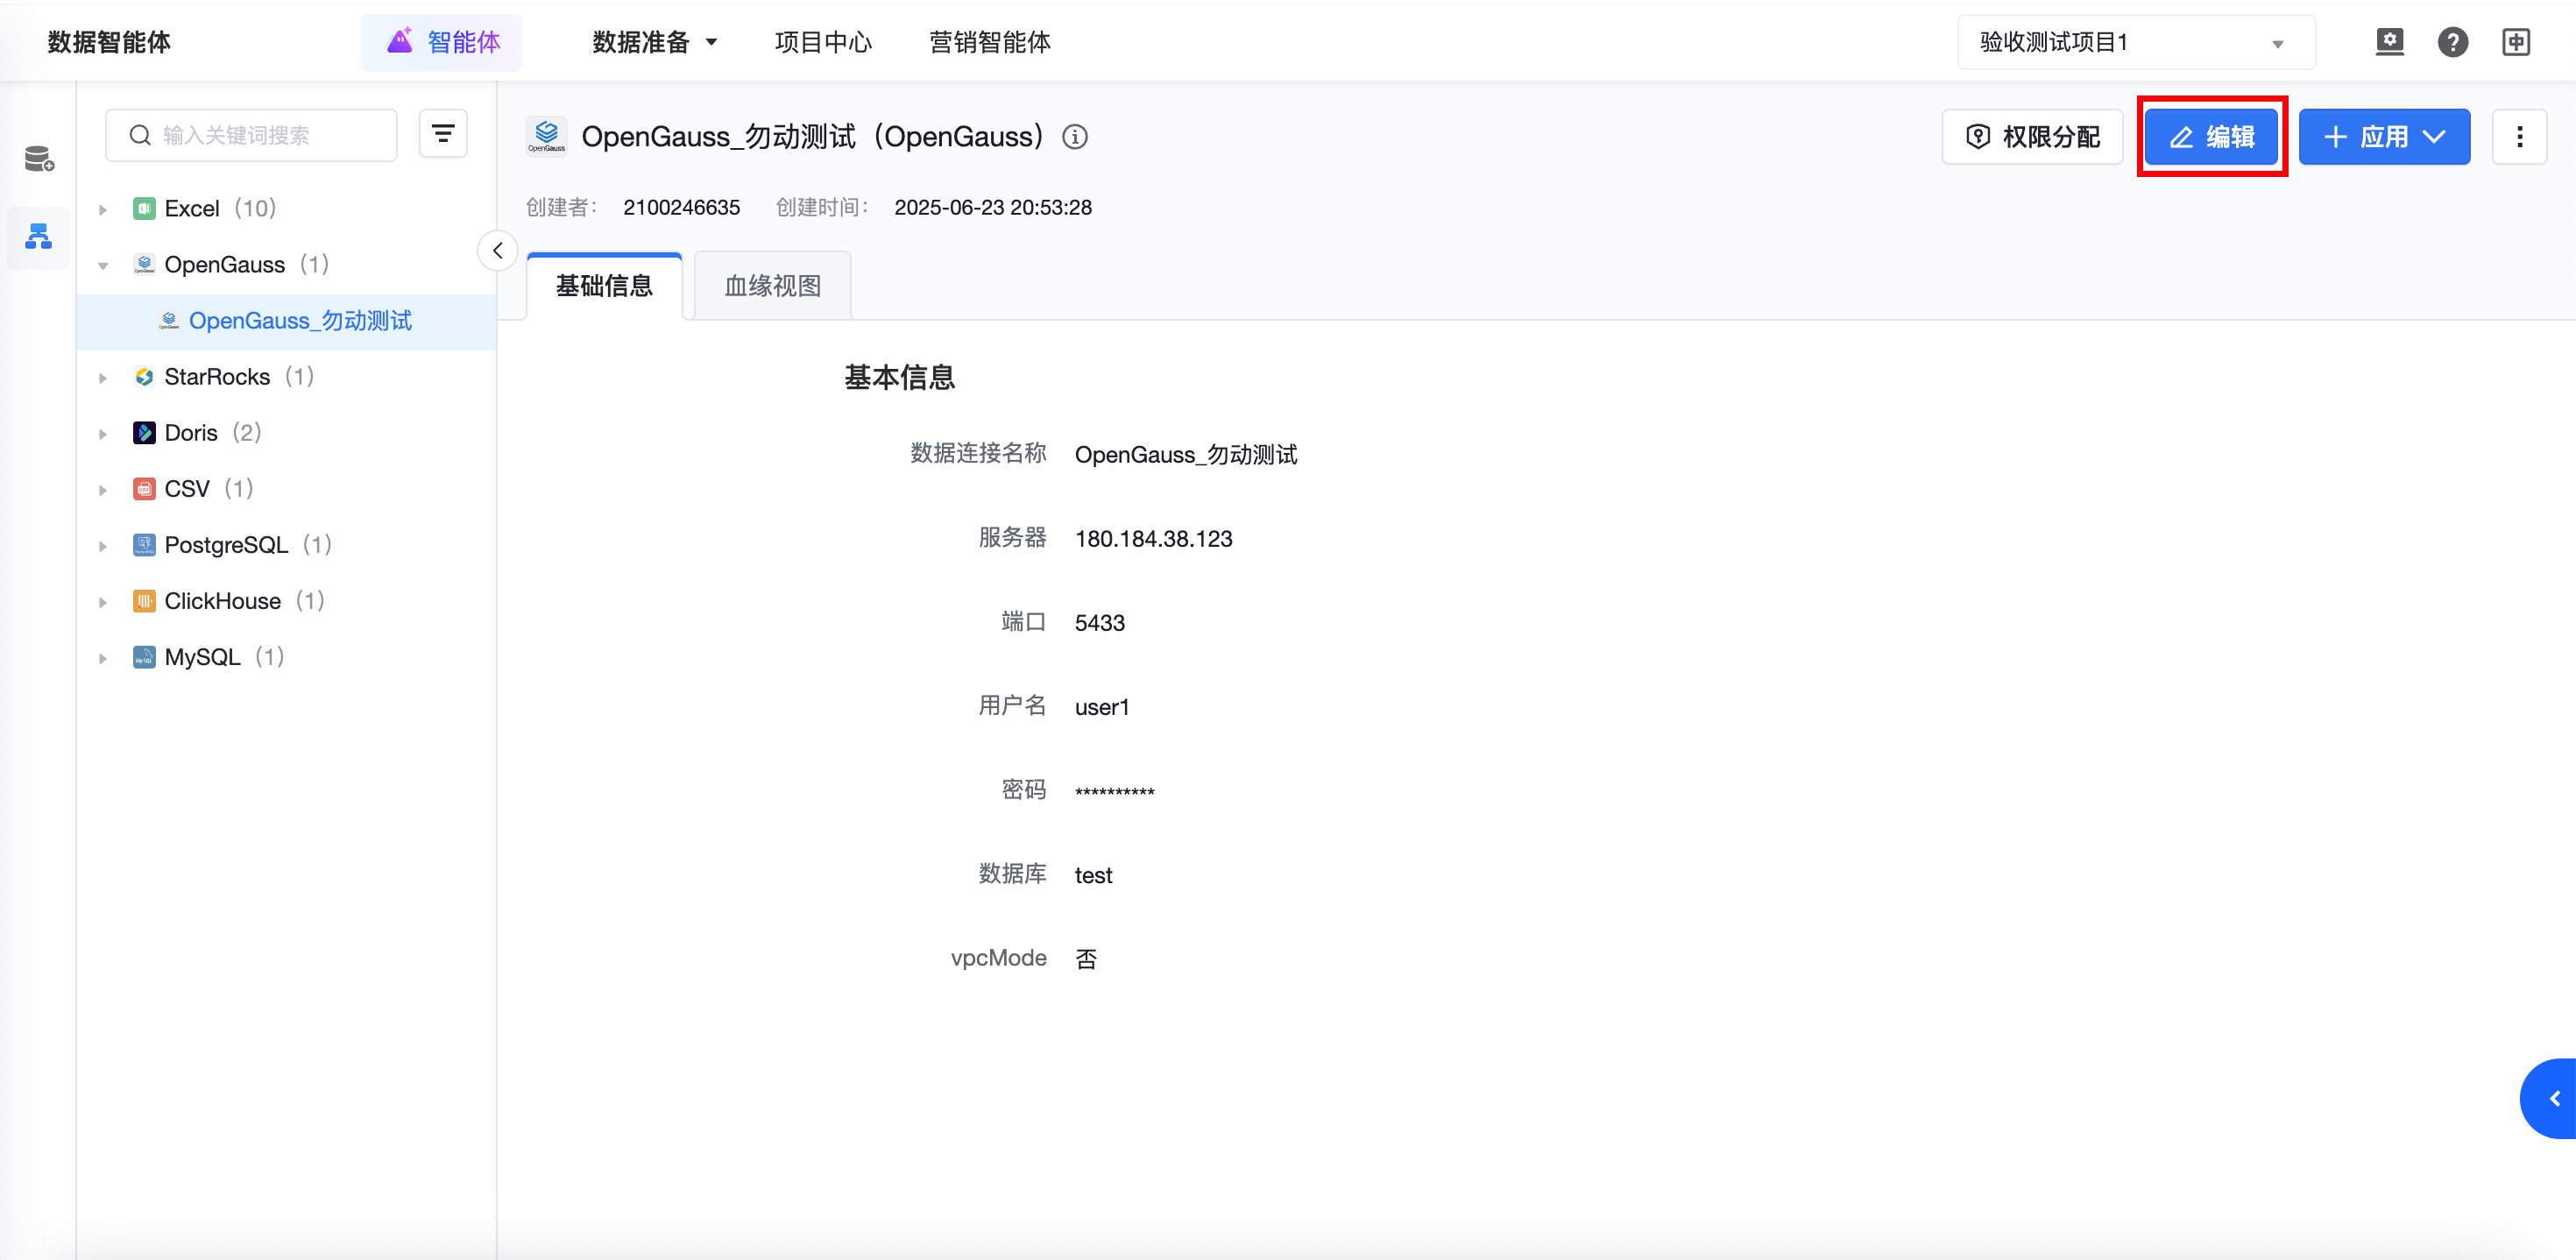Open the help question mark icon
2576x1260 pixels.
2452,42
